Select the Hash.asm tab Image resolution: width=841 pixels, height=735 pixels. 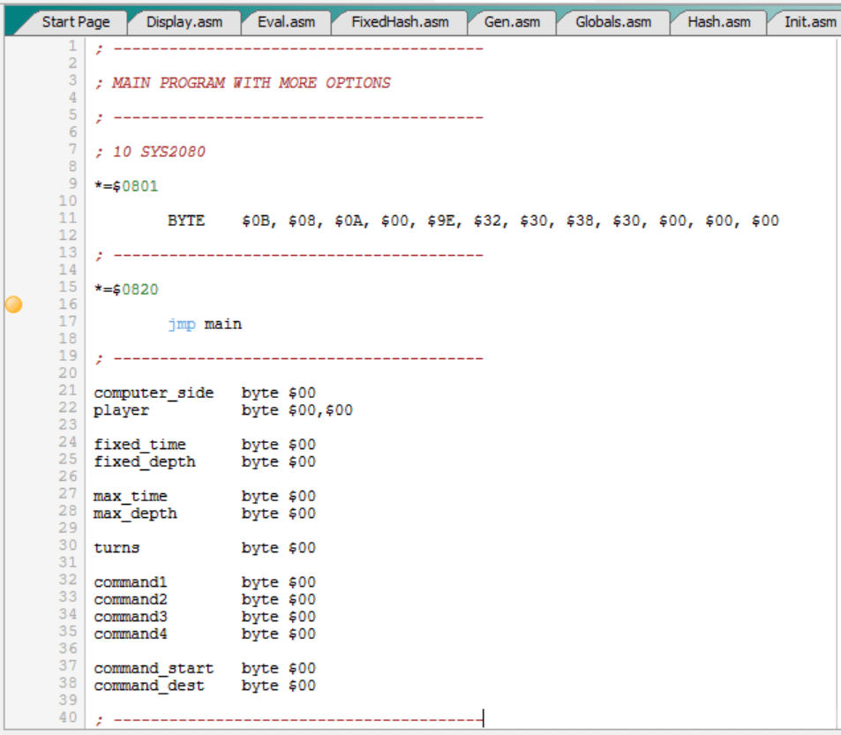(718, 22)
